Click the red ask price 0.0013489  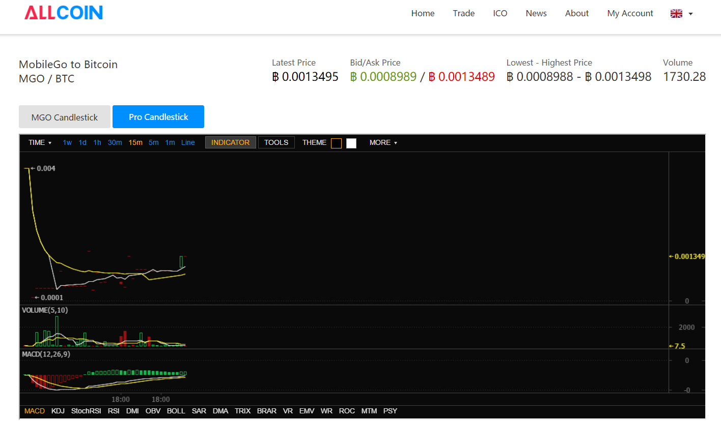coord(462,77)
